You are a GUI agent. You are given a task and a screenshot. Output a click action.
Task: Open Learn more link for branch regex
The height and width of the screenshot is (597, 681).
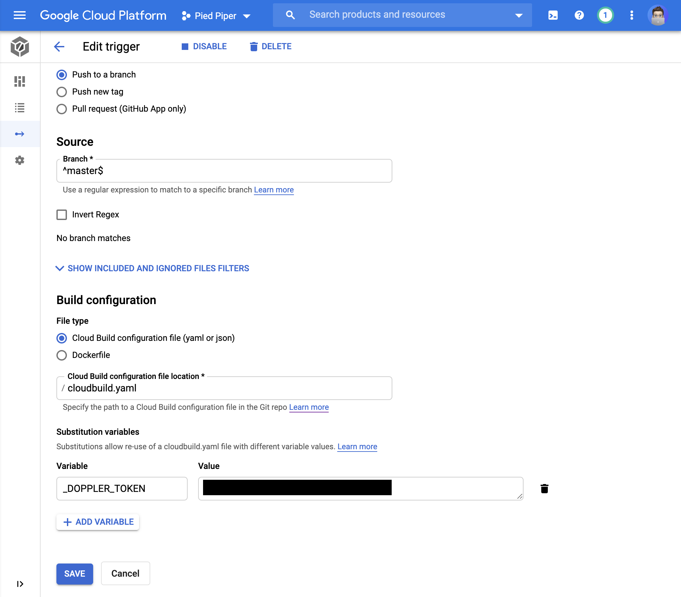(x=274, y=190)
